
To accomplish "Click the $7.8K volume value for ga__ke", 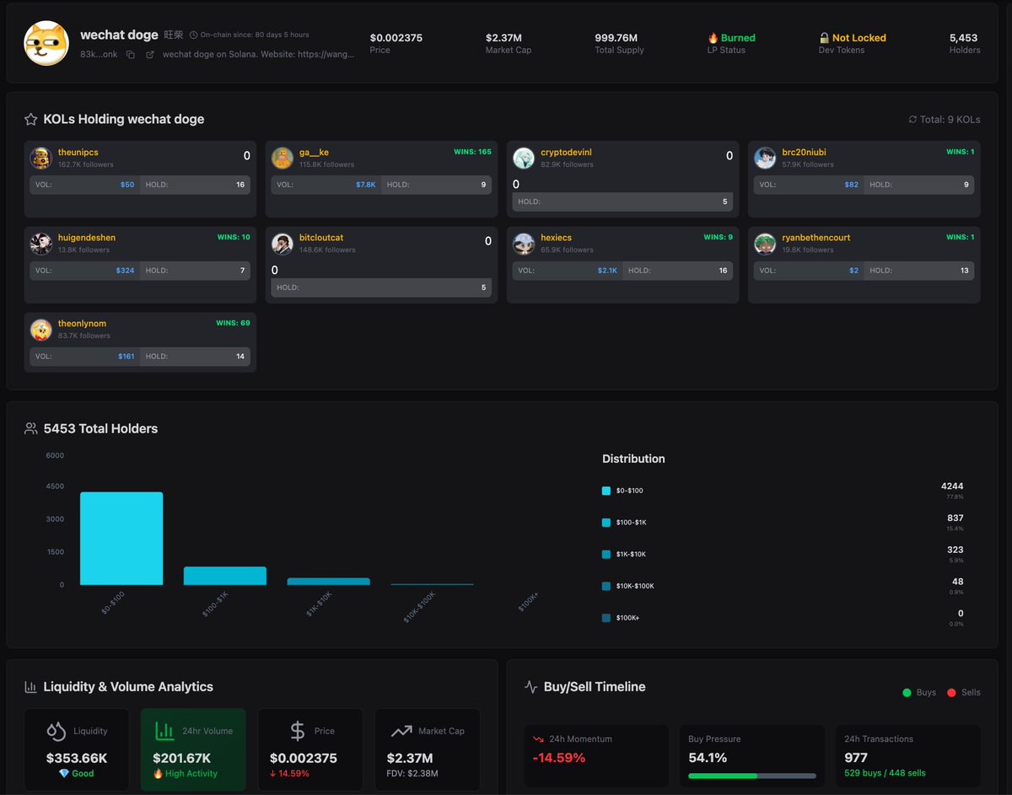I will pyautogui.click(x=366, y=185).
